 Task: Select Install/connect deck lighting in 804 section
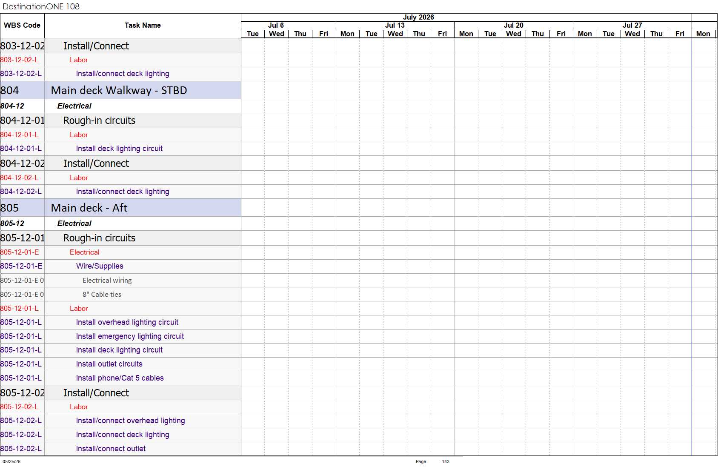click(x=123, y=192)
